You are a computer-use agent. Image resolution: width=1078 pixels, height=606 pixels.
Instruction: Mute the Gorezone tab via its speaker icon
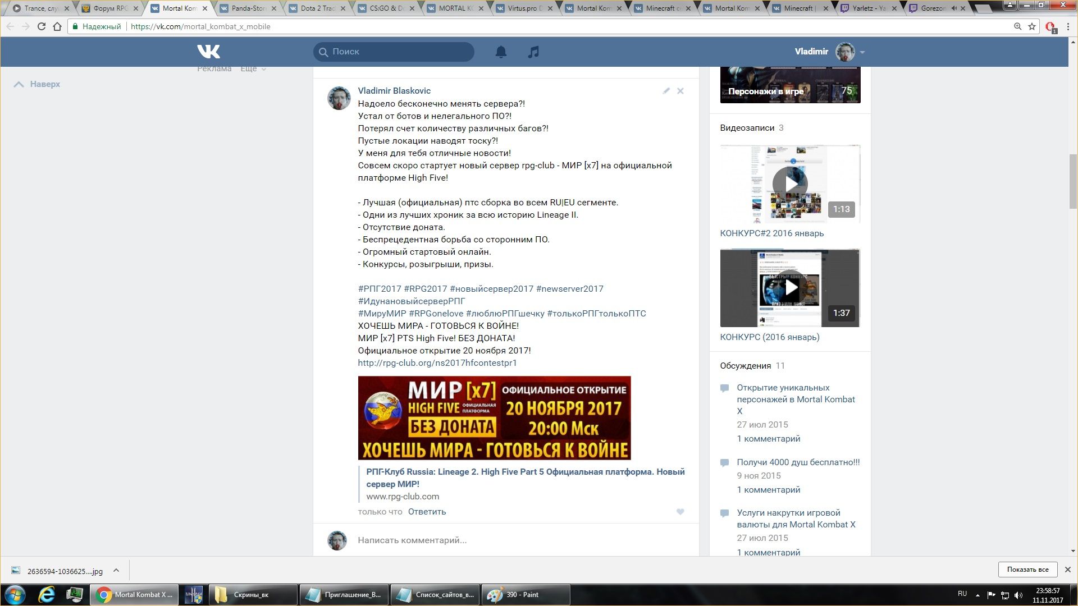954,8
